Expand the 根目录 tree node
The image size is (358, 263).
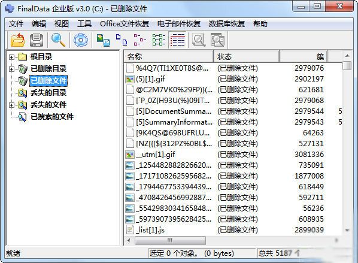click(x=11, y=57)
